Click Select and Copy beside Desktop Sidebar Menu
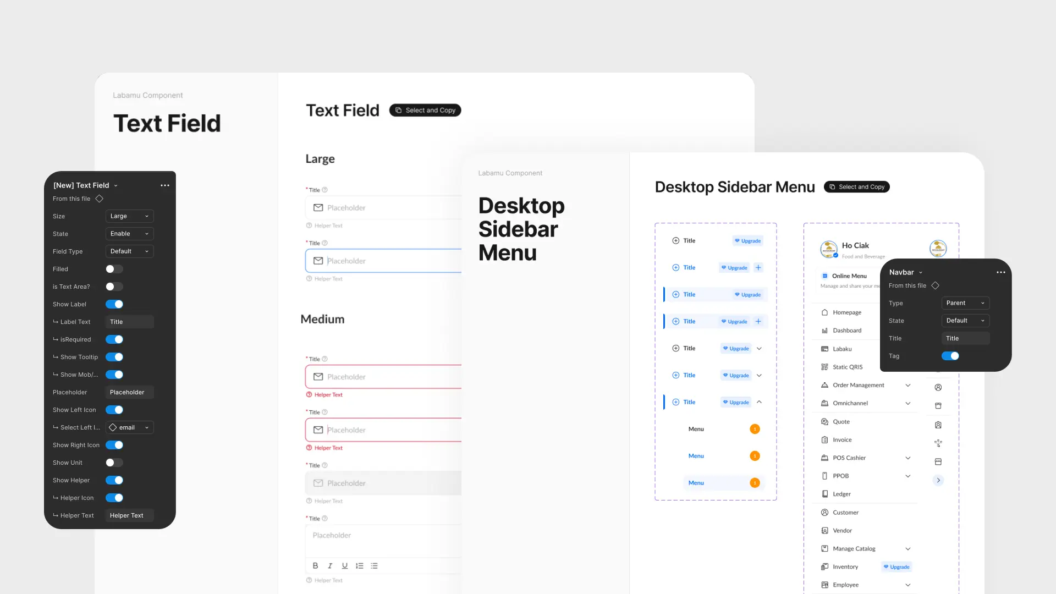The image size is (1056, 594). [x=856, y=187]
